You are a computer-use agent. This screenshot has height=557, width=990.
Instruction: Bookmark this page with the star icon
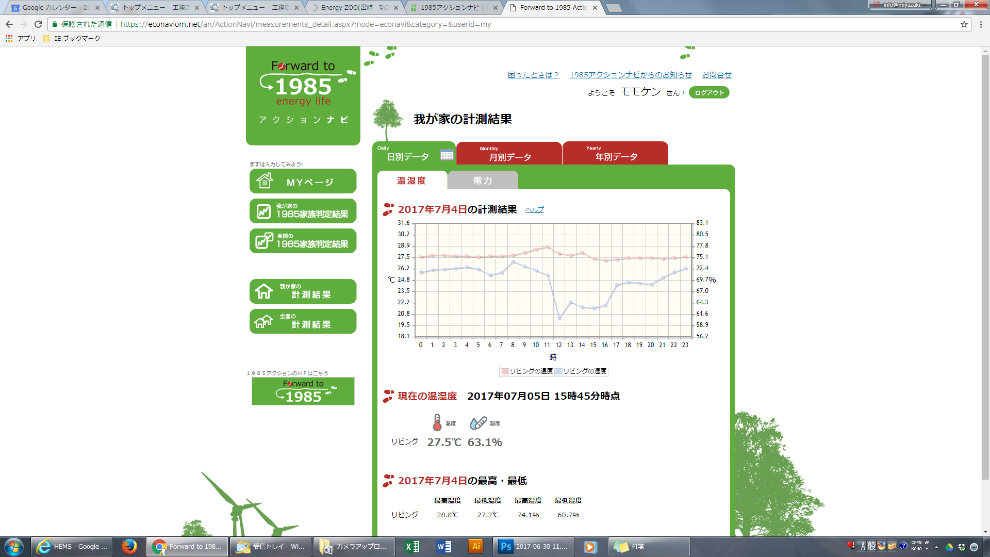click(964, 24)
